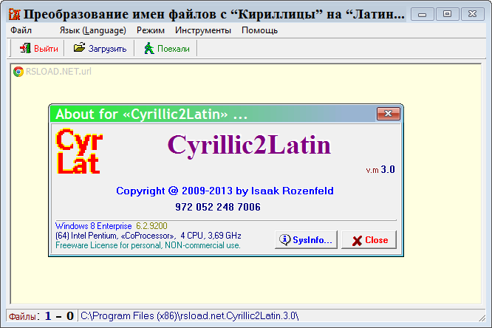Screen dimensions: 492x328
Task: Click the Загрузить load toolbar button
Action: (100, 49)
